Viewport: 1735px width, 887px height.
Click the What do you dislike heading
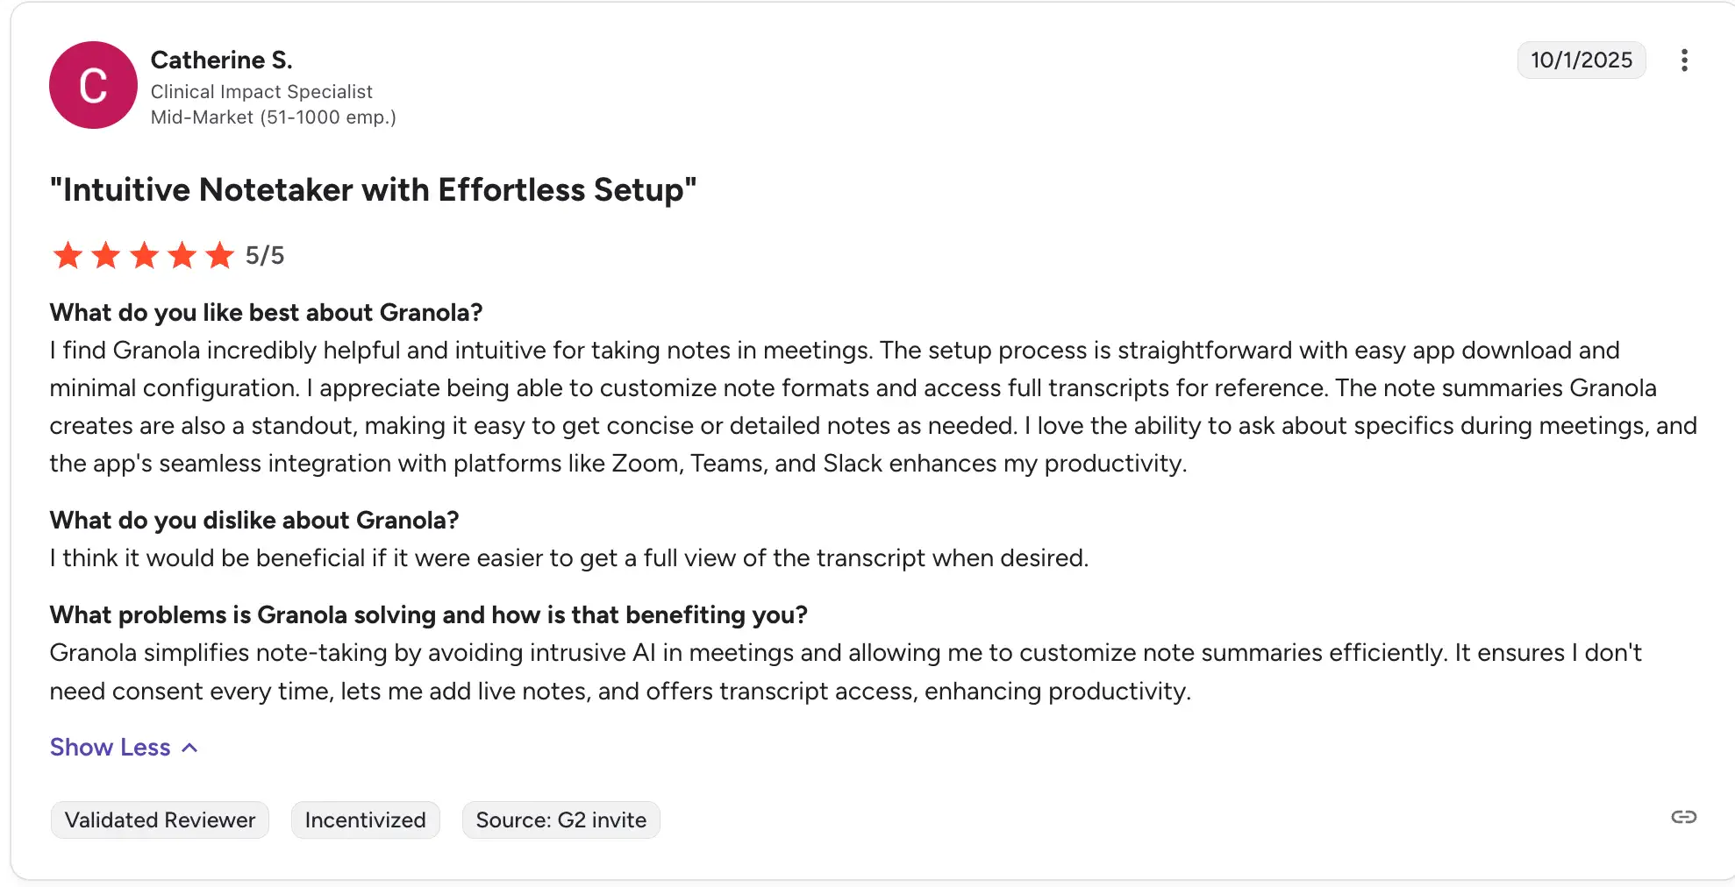tap(254, 520)
